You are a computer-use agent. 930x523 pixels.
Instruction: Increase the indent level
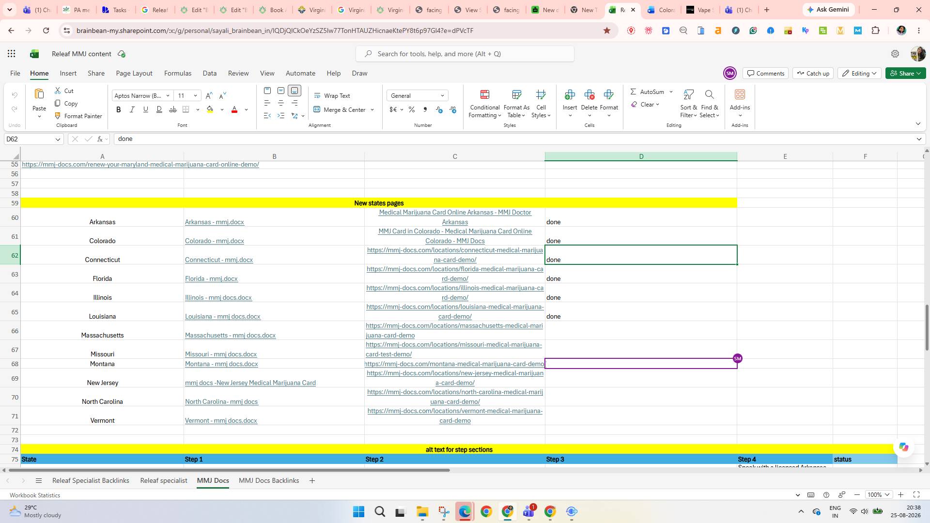pyautogui.click(x=281, y=116)
